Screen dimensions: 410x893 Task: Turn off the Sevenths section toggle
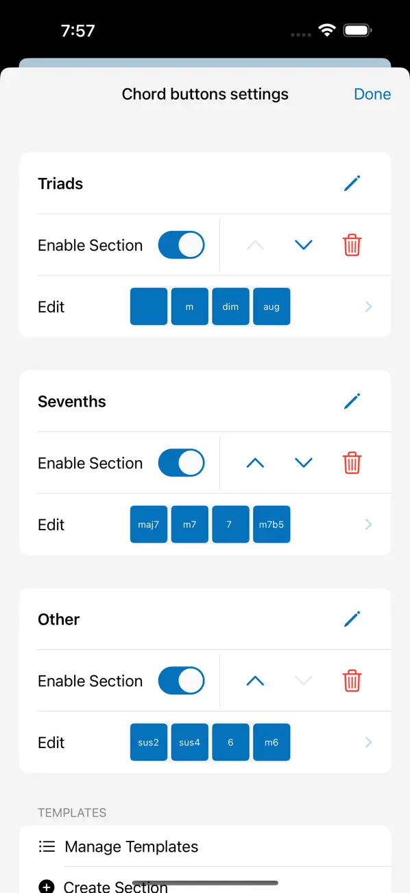coord(181,462)
